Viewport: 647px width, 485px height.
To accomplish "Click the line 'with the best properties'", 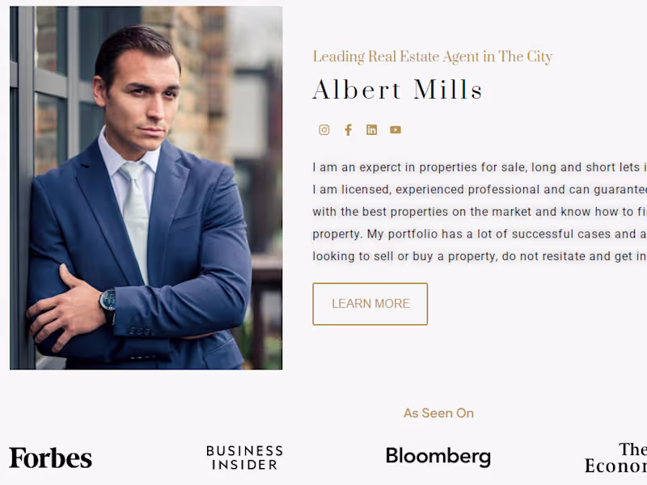I will coord(479,212).
